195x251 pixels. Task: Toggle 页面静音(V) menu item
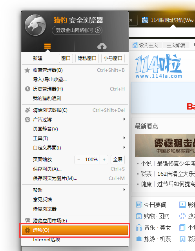click(75, 129)
